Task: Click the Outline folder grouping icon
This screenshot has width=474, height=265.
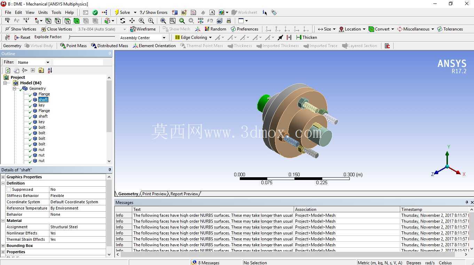Action: click(x=41, y=70)
